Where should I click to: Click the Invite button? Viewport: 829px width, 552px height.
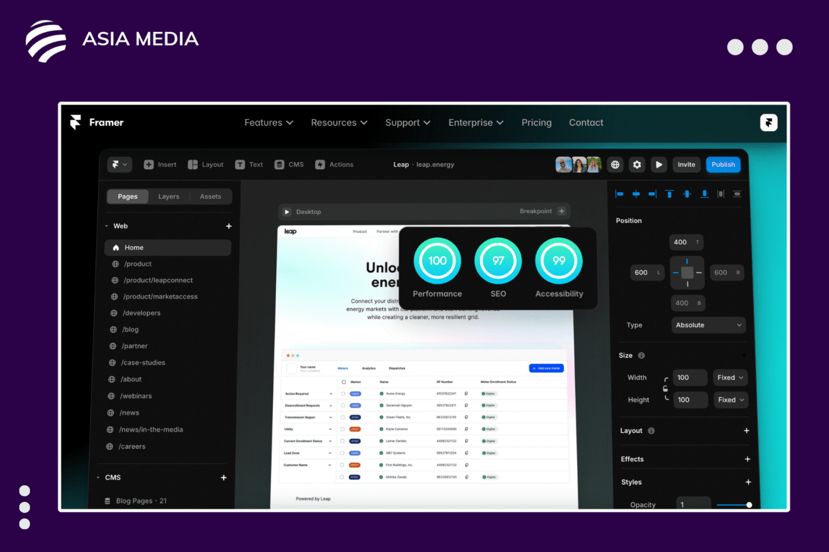[686, 164]
